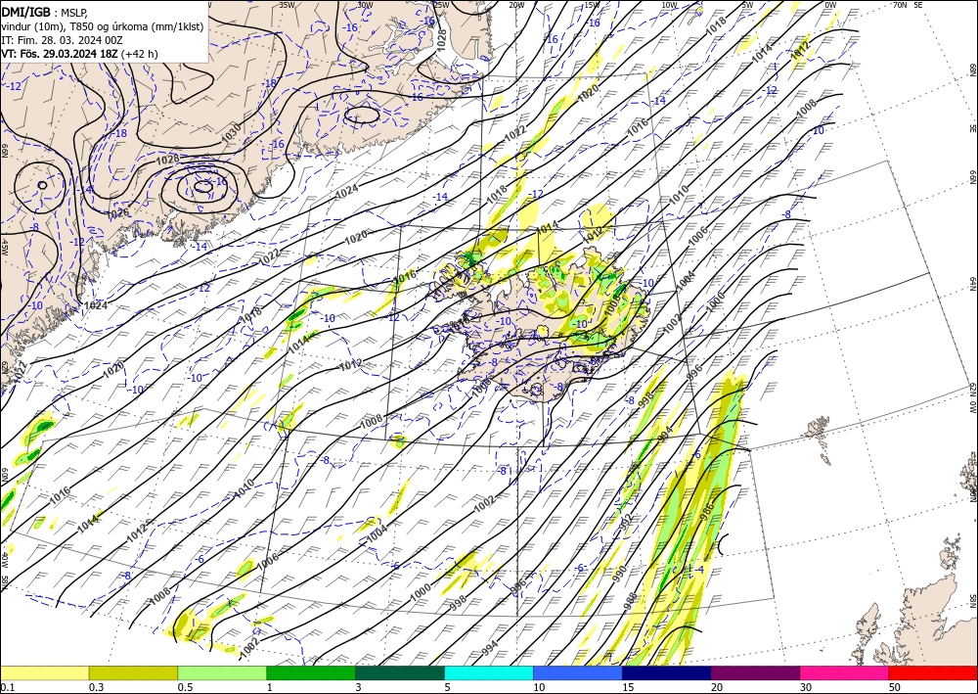
Task: Click the dark teal-green 3–5 legend swatch
Action: [400, 672]
